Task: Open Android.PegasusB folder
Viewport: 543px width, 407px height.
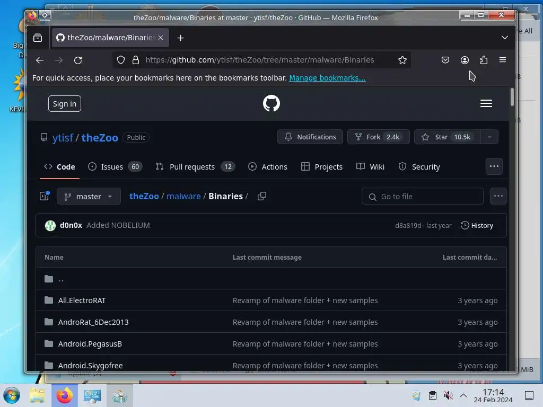Action: click(90, 344)
